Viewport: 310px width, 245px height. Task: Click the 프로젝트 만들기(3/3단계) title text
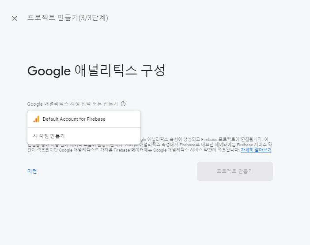pos(68,18)
